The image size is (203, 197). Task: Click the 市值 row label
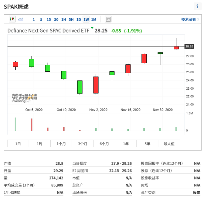(76, 178)
